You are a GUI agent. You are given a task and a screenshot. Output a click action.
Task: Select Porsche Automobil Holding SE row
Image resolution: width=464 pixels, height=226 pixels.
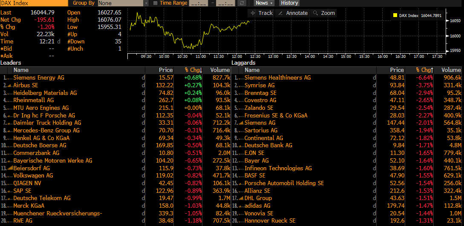pos(347,183)
